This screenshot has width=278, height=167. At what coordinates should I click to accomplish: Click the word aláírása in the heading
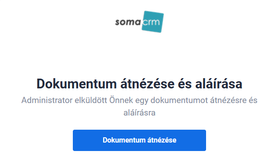[219, 83]
